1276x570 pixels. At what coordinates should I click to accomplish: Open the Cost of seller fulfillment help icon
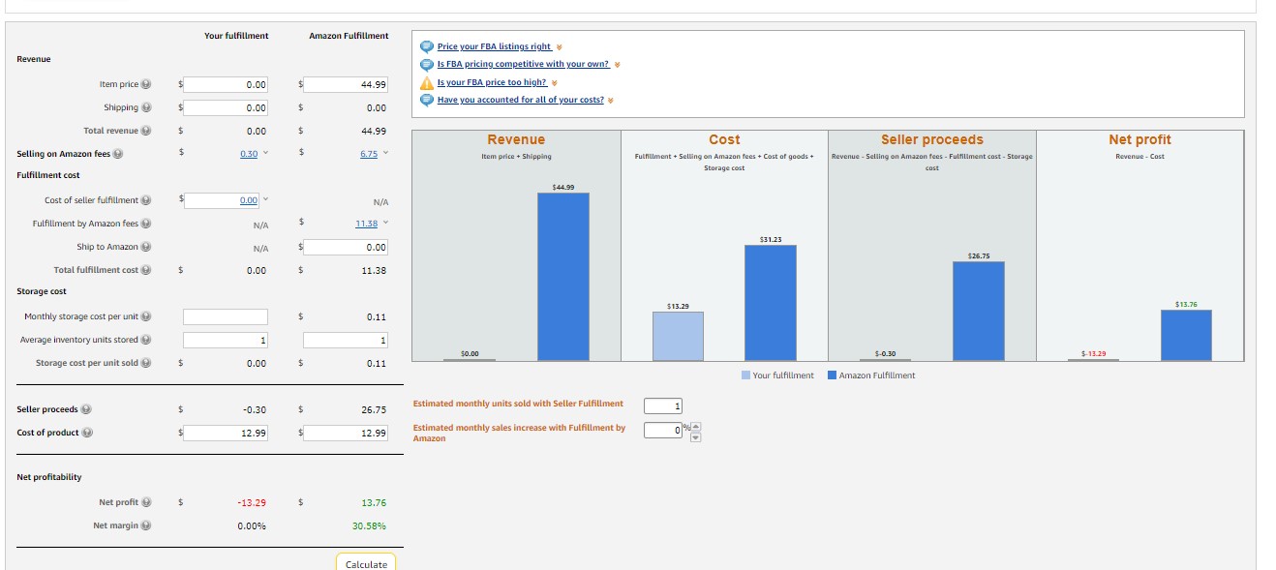147,200
